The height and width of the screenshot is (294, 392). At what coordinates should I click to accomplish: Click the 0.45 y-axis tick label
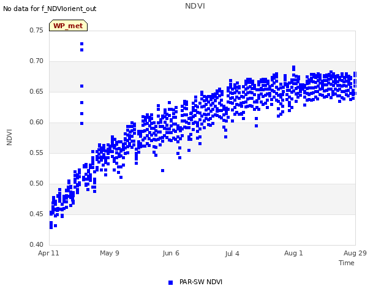[37, 214]
